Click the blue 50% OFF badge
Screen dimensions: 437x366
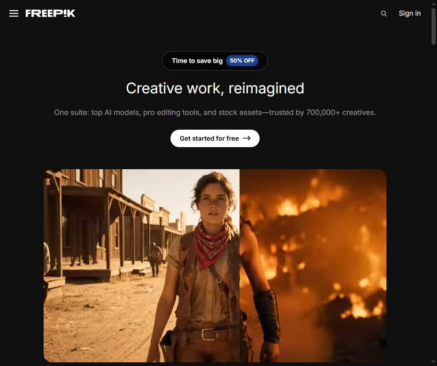click(x=242, y=61)
